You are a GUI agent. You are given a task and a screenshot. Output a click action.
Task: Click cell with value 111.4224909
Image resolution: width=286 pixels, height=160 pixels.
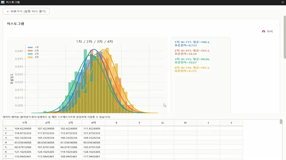coord(93,129)
